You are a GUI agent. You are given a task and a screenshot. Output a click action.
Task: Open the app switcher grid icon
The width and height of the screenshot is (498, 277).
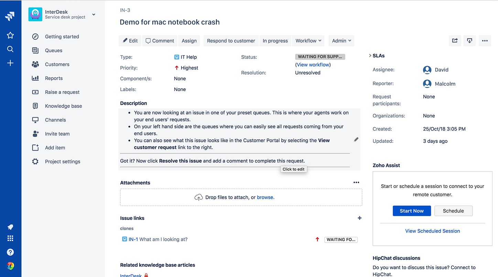pyautogui.click(x=10, y=238)
